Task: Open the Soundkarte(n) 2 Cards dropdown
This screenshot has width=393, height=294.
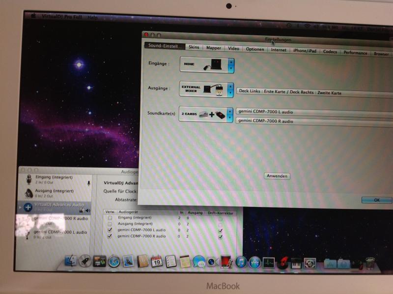Action: coord(206,114)
